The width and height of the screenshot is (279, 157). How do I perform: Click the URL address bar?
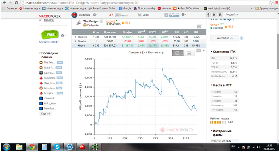pyautogui.click(x=144, y=3)
